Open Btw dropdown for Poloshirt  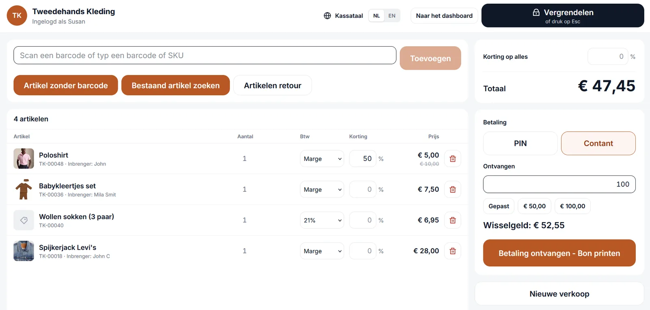[322, 158]
